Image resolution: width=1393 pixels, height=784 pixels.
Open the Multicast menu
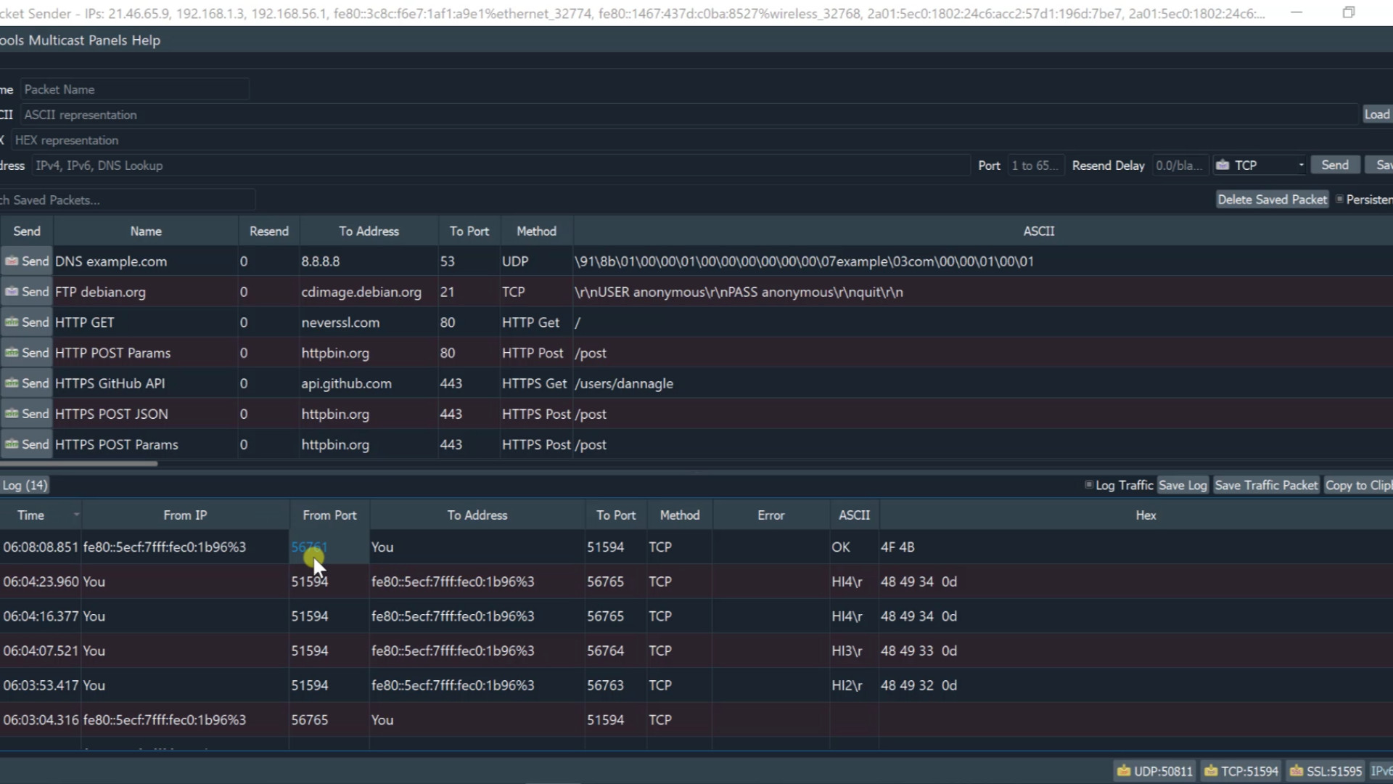(57, 41)
